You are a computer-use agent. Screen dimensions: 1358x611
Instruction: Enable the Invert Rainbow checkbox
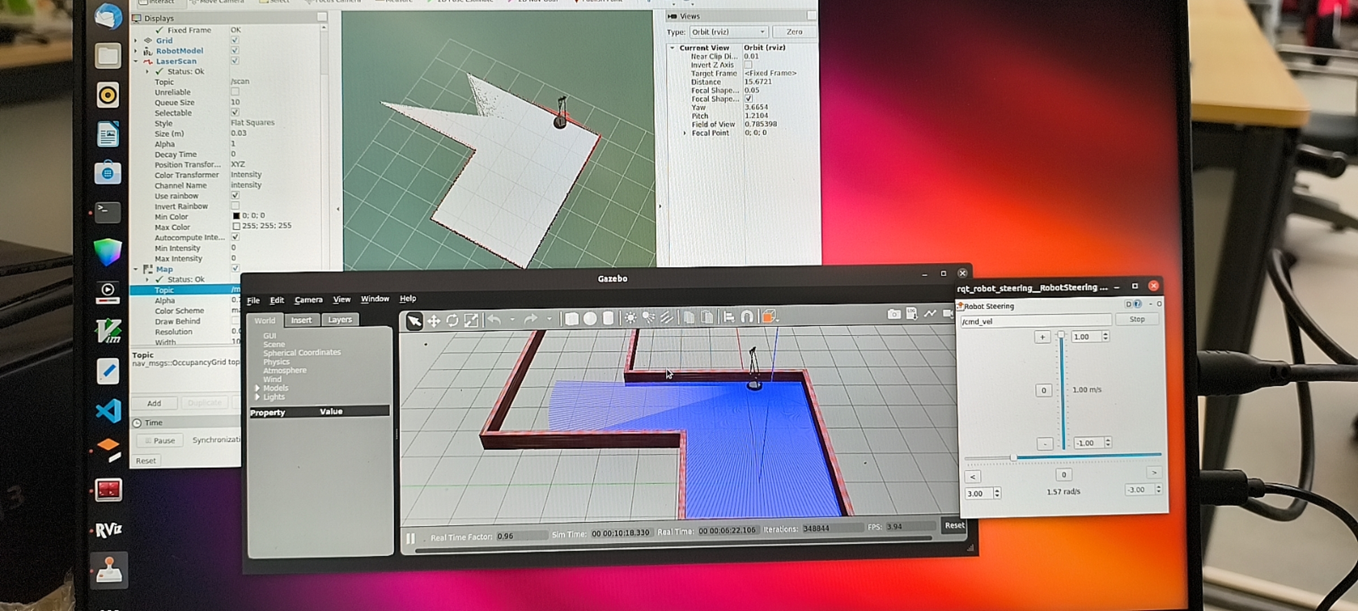pos(235,205)
